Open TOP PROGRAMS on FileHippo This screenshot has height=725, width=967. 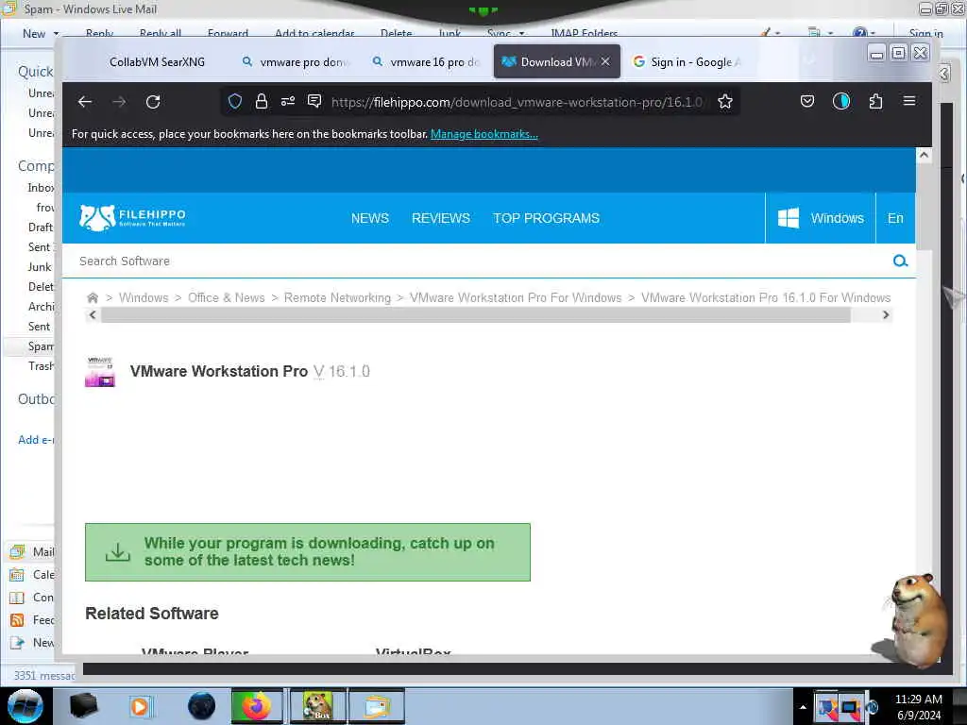click(546, 218)
